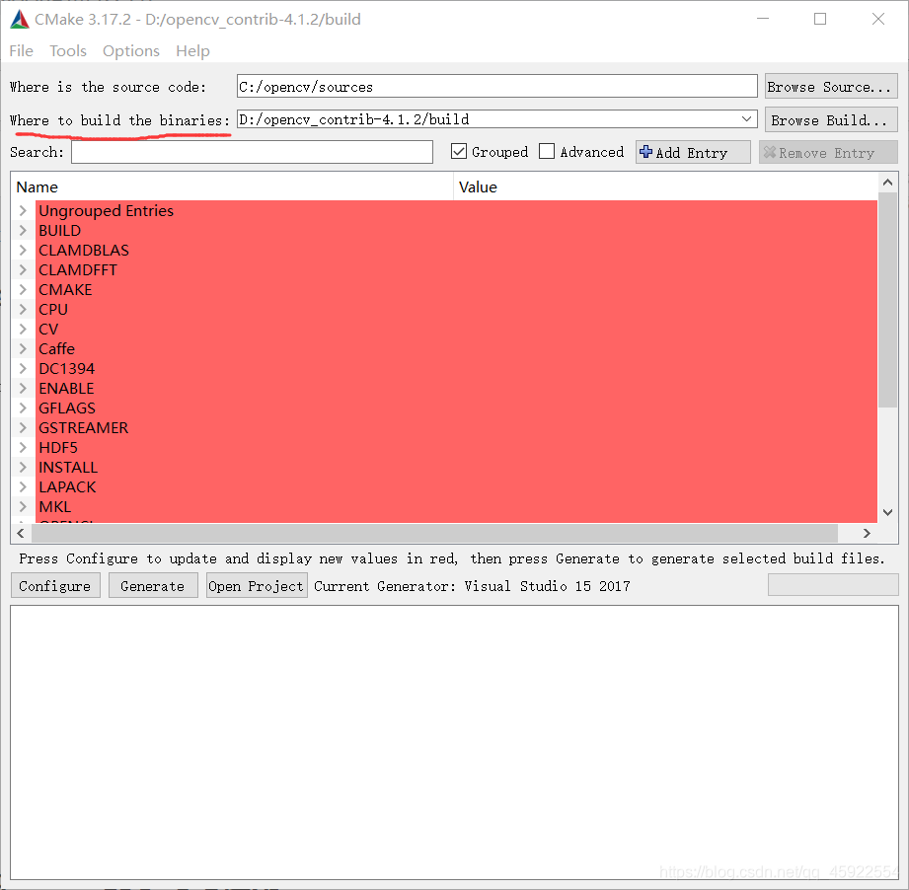Screen dimensions: 909x890
Task: Click the Configure button
Action: (55, 586)
